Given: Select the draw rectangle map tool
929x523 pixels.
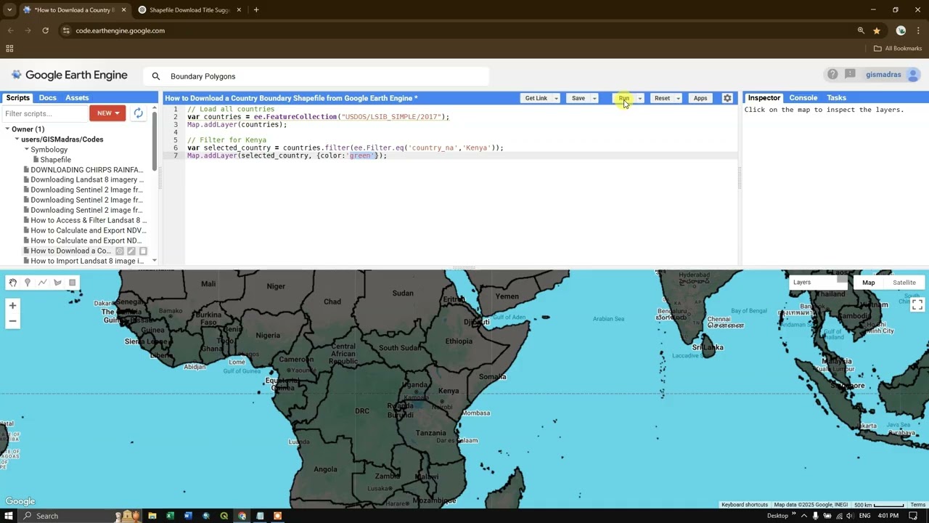Looking at the screenshot, I should pyautogui.click(x=72, y=283).
